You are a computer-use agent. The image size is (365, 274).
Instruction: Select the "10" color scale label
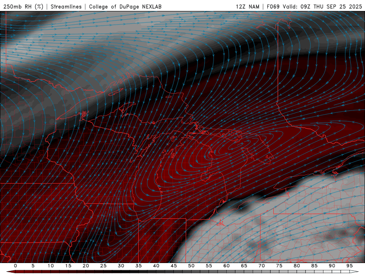[51, 266]
